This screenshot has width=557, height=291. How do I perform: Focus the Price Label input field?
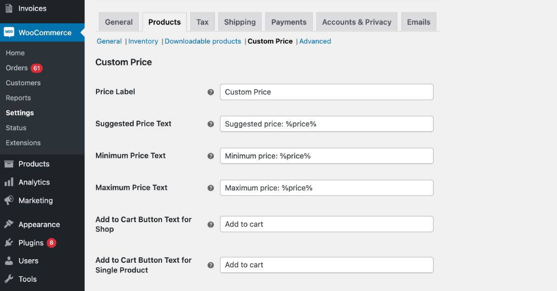[x=327, y=92]
